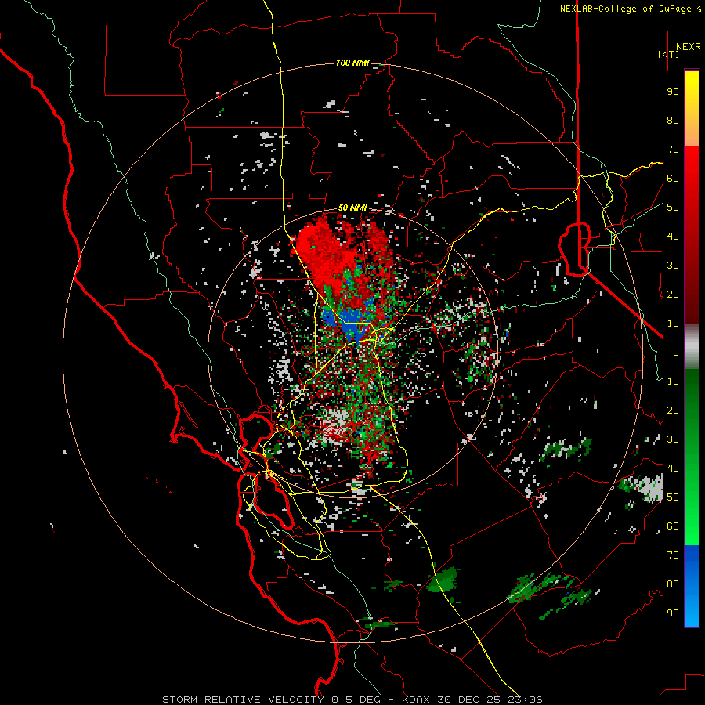Image resolution: width=705 pixels, height=705 pixels.
Task: Click the -70 value on the velocity scale
Action: [670, 555]
